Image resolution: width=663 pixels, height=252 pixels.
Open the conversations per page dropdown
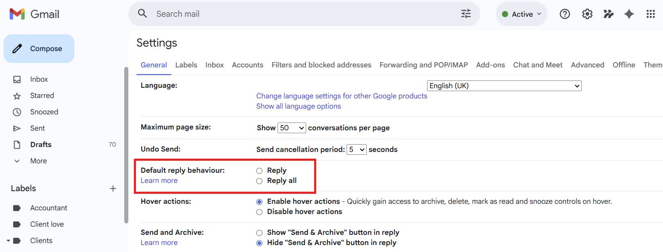[291, 128]
